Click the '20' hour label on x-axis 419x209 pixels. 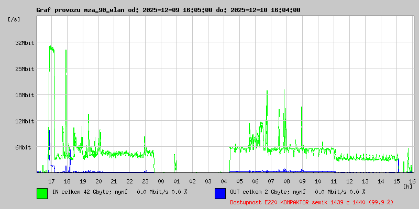[x=98, y=181]
